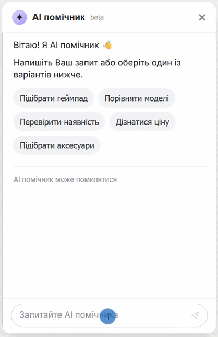Select the Підібрати геймпад suggestion chip
The height and width of the screenshot is (337, 218).
tap(54, 98)
